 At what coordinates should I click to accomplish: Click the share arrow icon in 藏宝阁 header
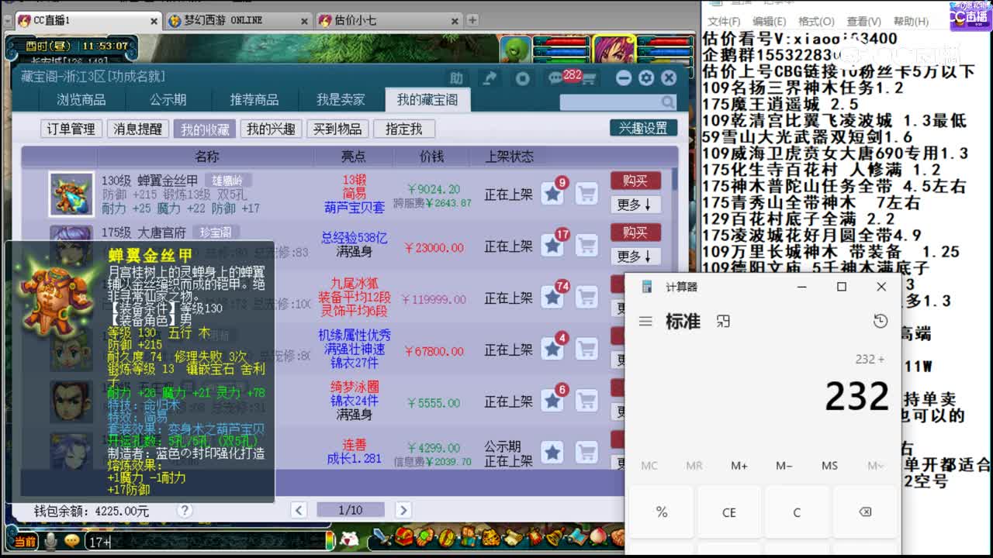click(490, 78)
